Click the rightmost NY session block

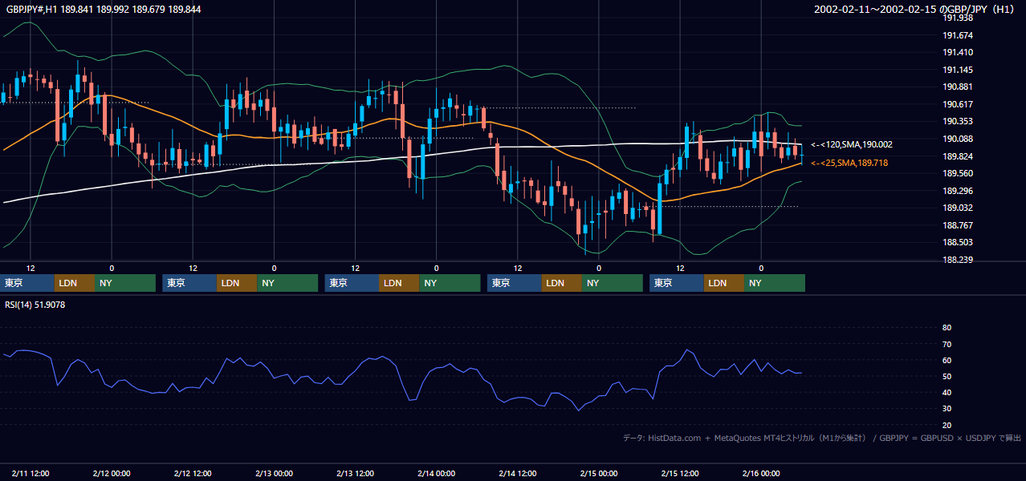pos(775,283)
